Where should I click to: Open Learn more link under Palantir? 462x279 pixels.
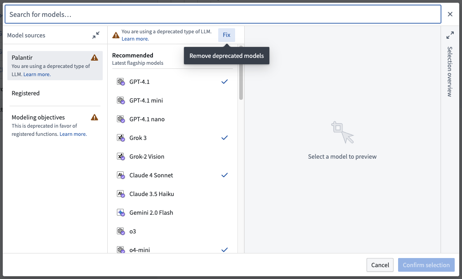pos(37,74)
